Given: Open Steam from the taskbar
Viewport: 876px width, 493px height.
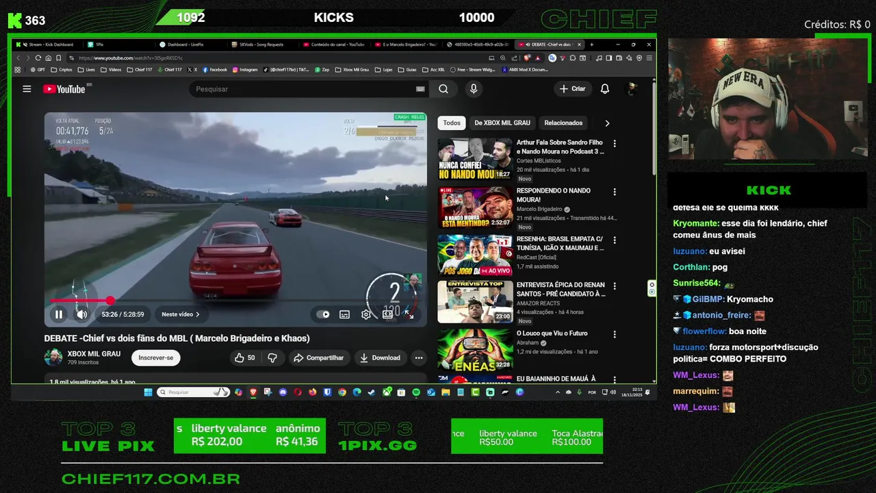Looking at the screenshot, I should tap(372, 392).
